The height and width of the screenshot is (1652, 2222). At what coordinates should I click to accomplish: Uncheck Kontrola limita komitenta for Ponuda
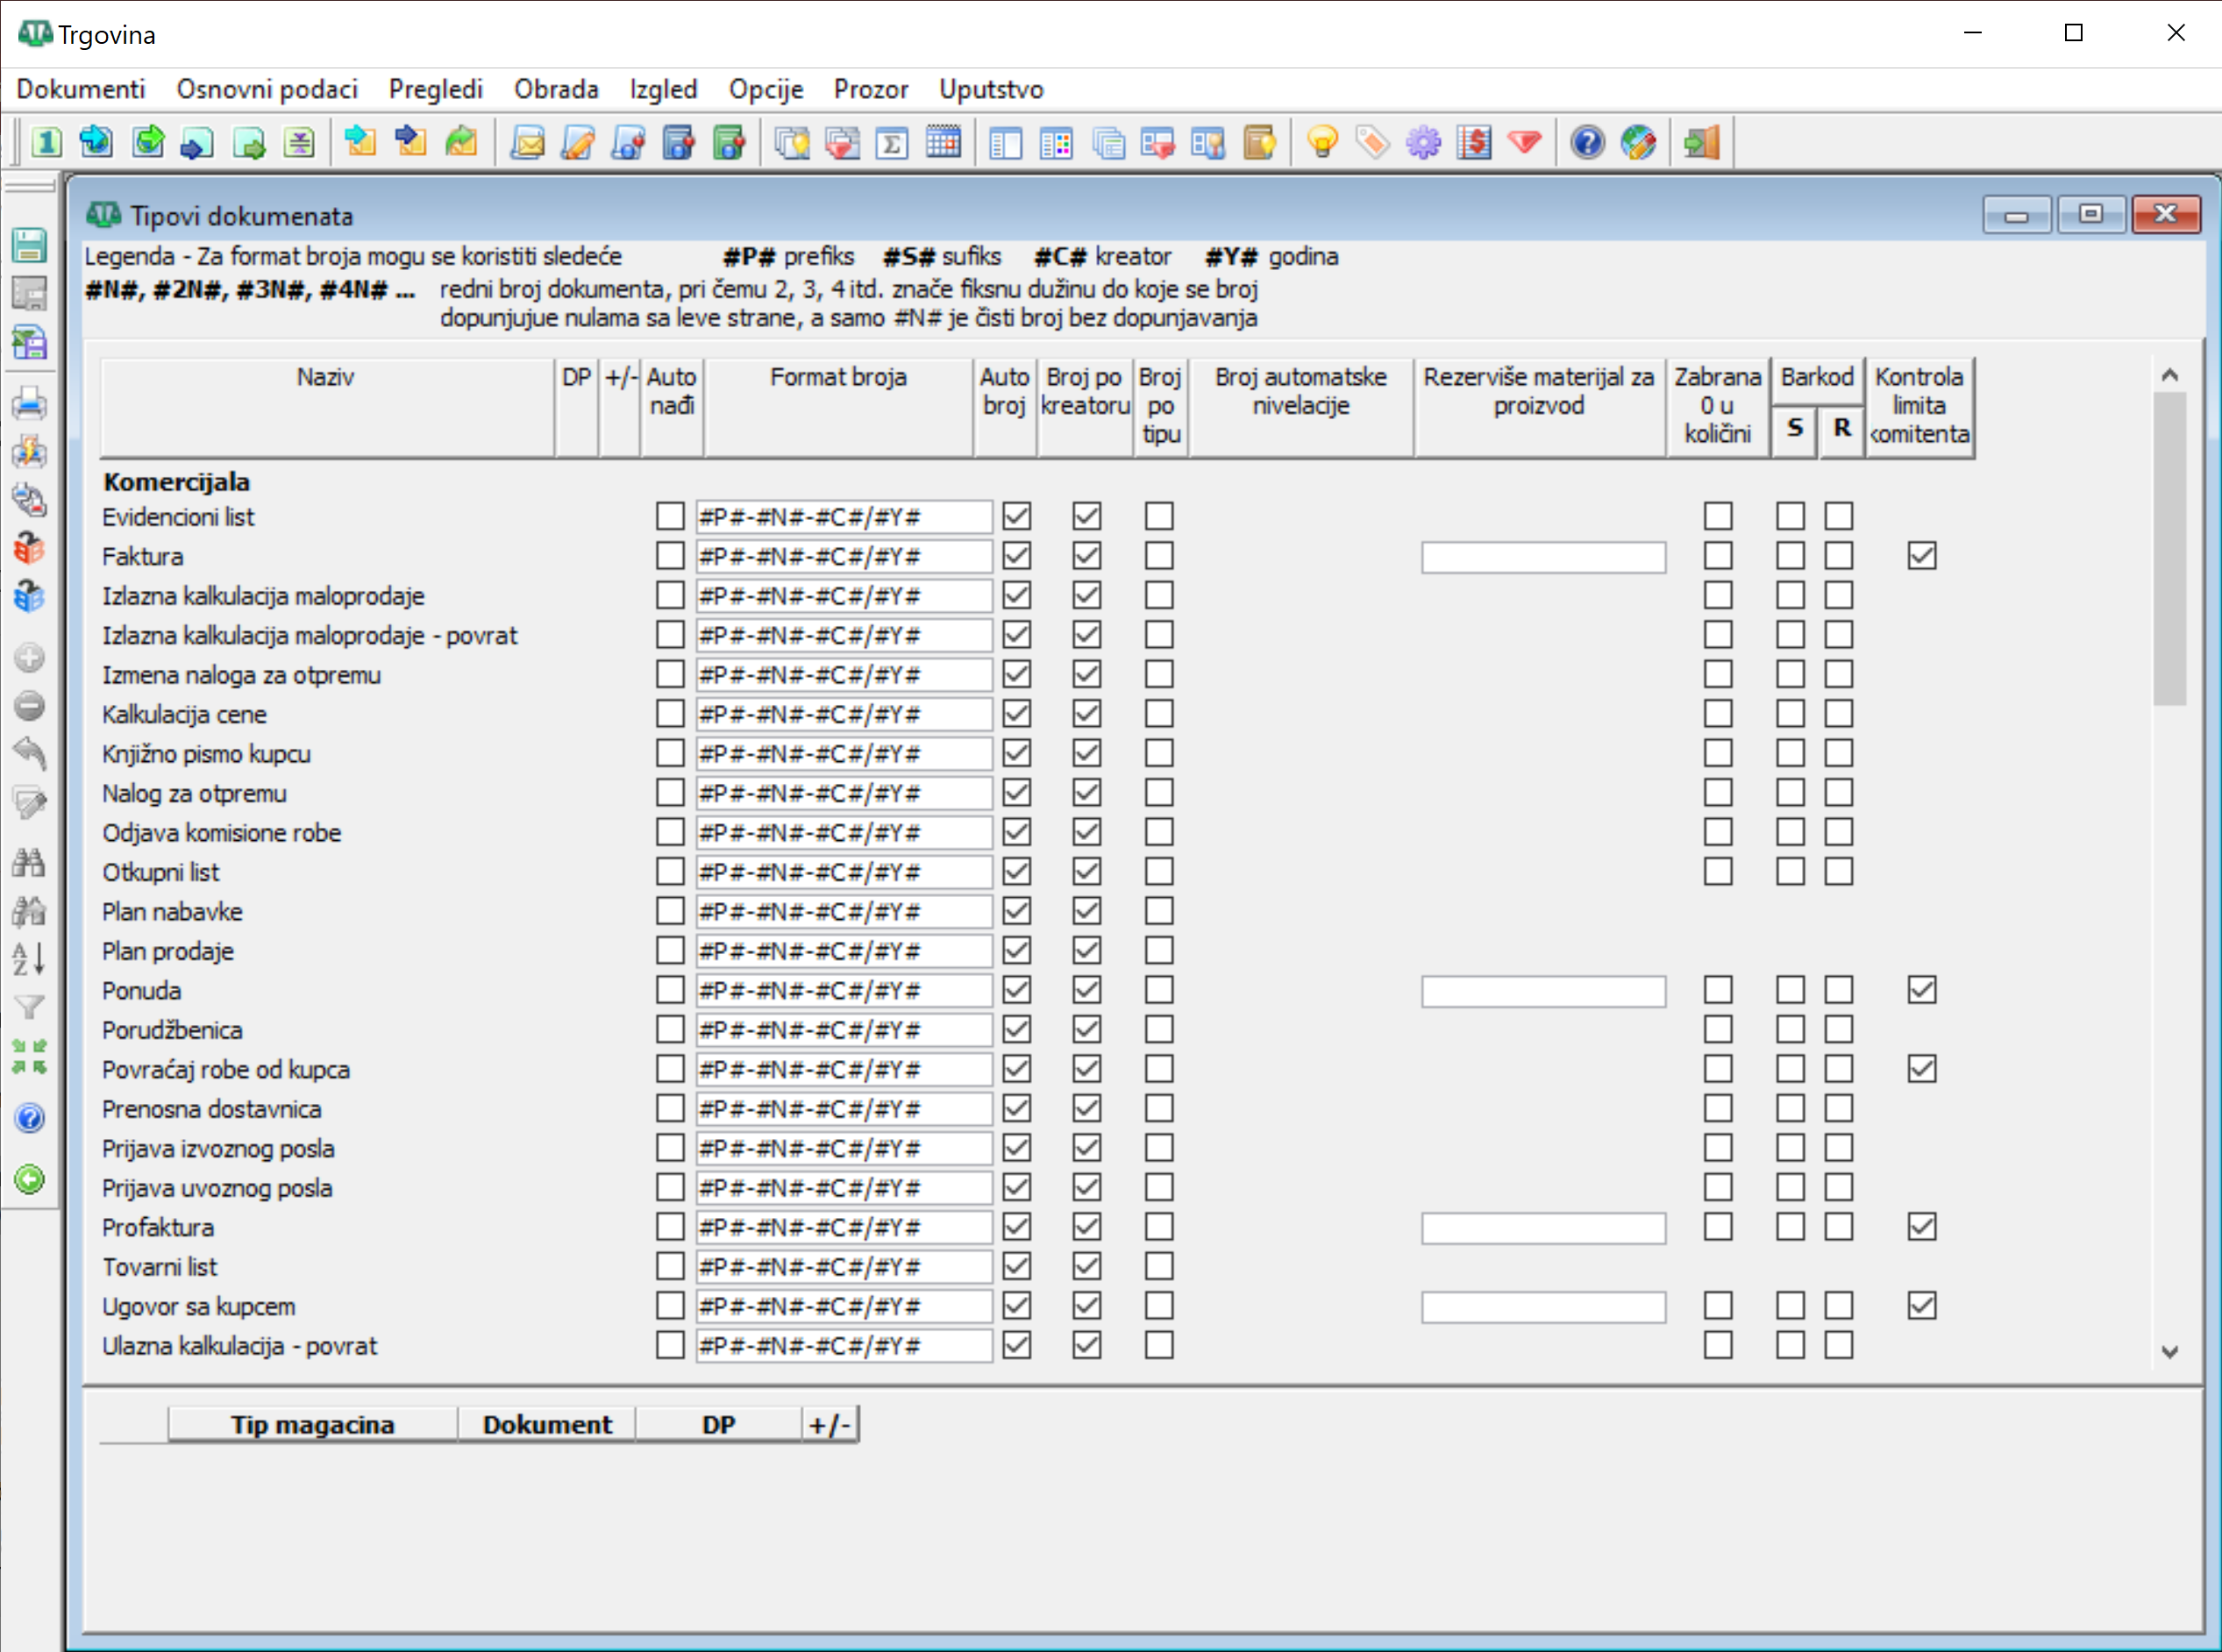[x=1921, y=990]
